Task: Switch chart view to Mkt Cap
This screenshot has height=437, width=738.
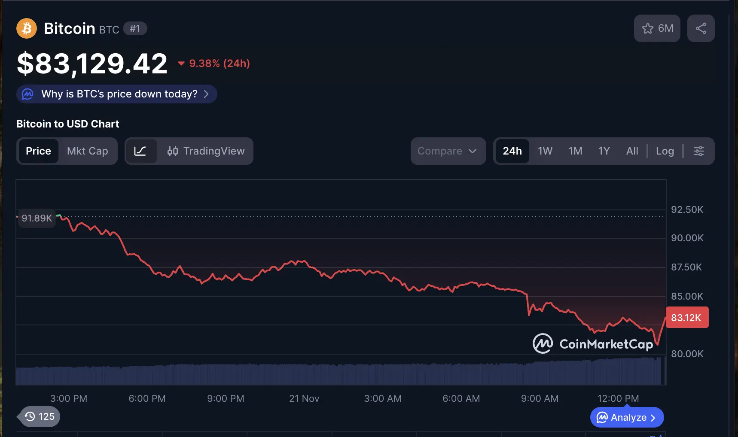Action: 87,151
